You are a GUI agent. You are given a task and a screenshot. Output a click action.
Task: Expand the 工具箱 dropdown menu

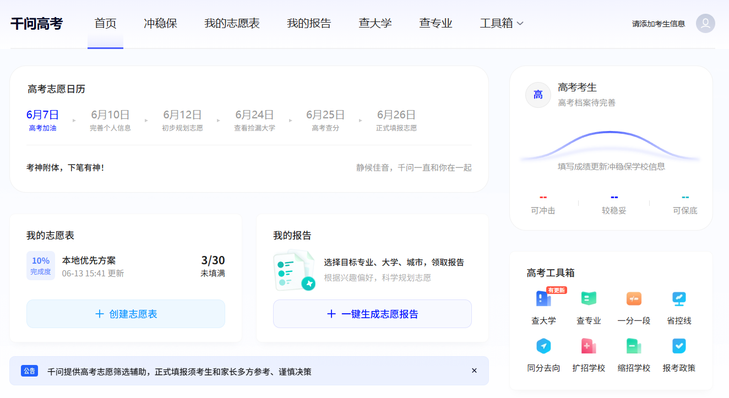[x=502, y=23]
